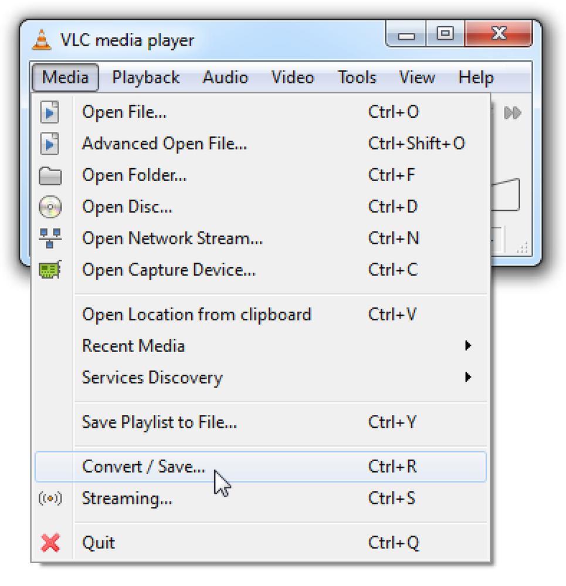Image resolution: width=566 pixels, height=586 pixels.
Task: Click the Open Network Stream icon
Action: click(50, 238)
